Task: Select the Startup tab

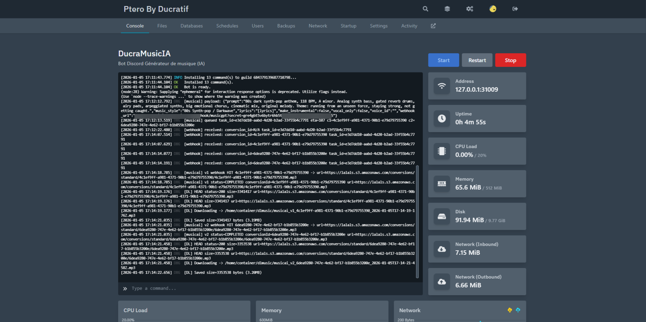Action: [x=348, y=26]
